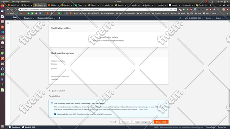Open the Ubuntu Software icon in the dock

[x=2, y=27]
